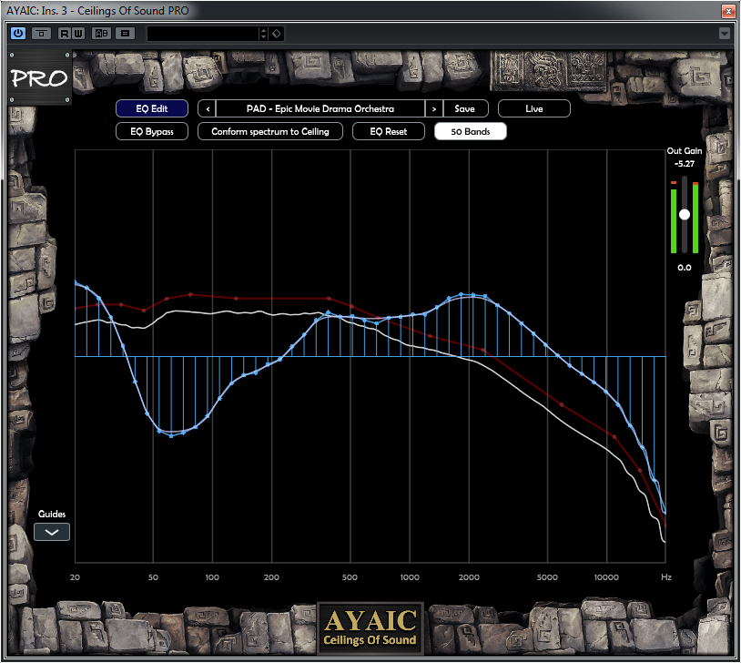Click the A/B comparison icon
This screenshot has height=663, width=741.
coord(102,34)
